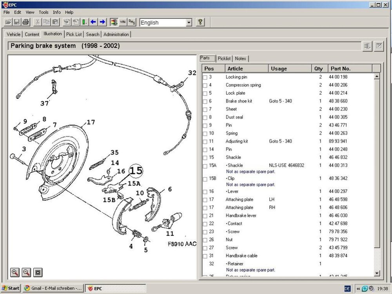Image resolution: width=392 pixels, height=294 pixels.
Task: Select the Attaching plate LH row
Action: pos(287,199)
